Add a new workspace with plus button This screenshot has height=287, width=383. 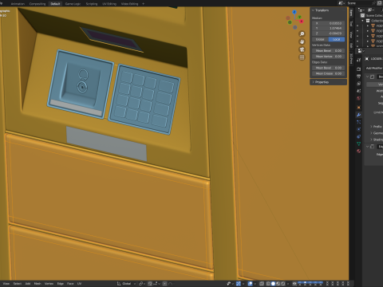click(x=143, y=4)
